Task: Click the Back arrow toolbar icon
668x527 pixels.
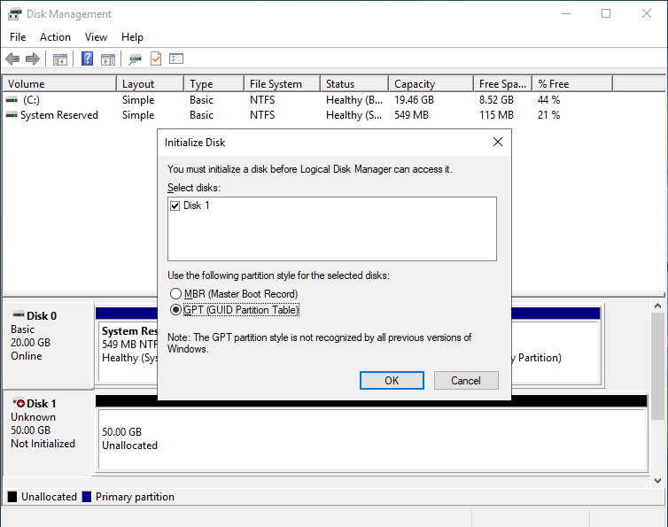Action: pyautogui.click(x=12, y=58)
